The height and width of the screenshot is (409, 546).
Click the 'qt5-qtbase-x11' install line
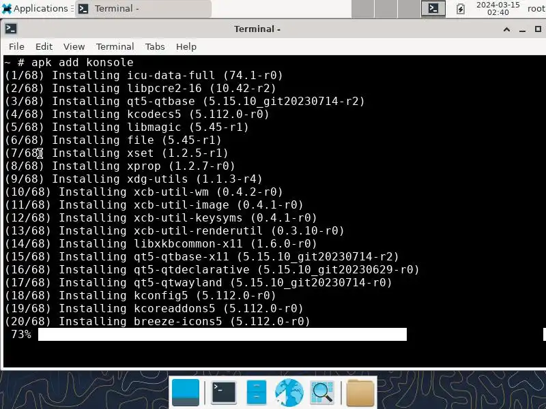201,257
